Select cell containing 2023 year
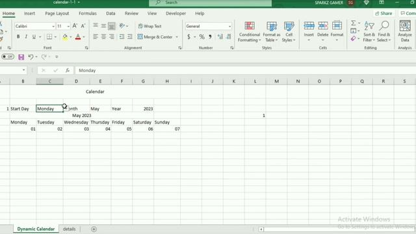 pos(143,109)
